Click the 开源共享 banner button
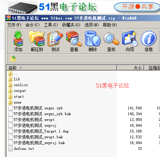Image resolution: width=160 pixels, height=157 pixels. tap(137, 6)
